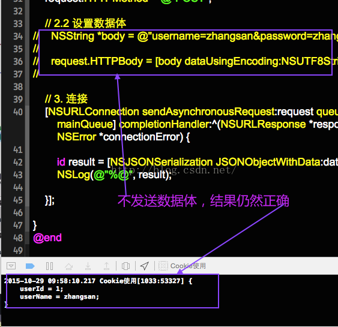Click gutter line number 40
The height and width of the screenshot is (327, 338).
(x=18, y=112)
